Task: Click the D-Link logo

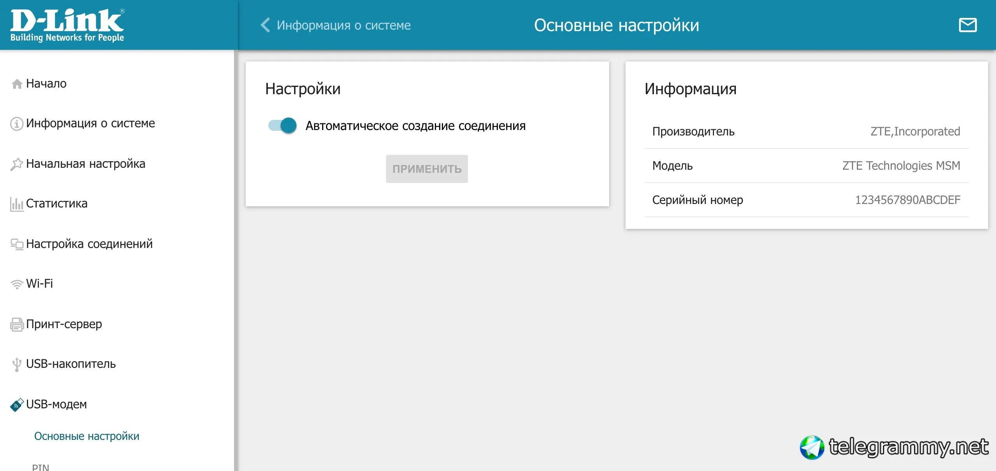Action: pos(67,25)
